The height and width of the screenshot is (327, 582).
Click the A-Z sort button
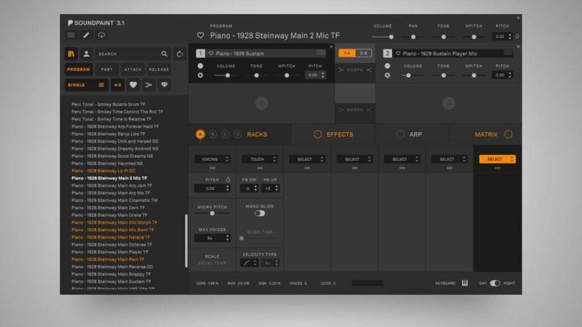118,85
